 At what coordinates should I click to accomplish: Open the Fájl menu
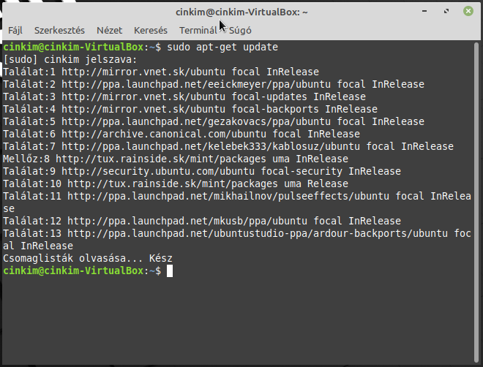(x=15, y=31)
